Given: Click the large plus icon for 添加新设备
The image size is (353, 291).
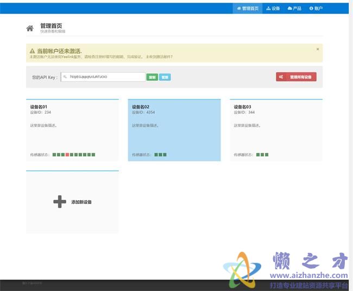Looking at the screenshot, I should [60, 202].
